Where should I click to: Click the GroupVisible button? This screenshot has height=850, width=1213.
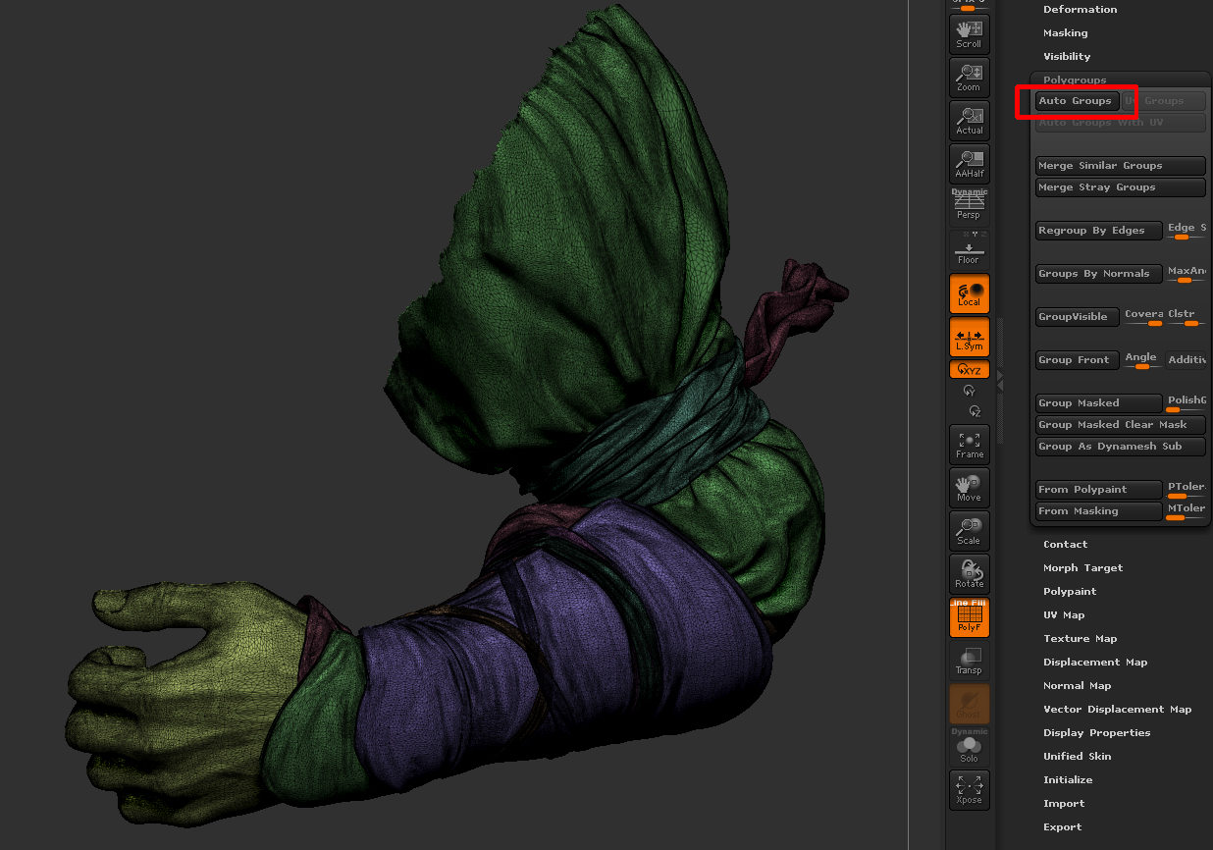[x=1078, y=317]
